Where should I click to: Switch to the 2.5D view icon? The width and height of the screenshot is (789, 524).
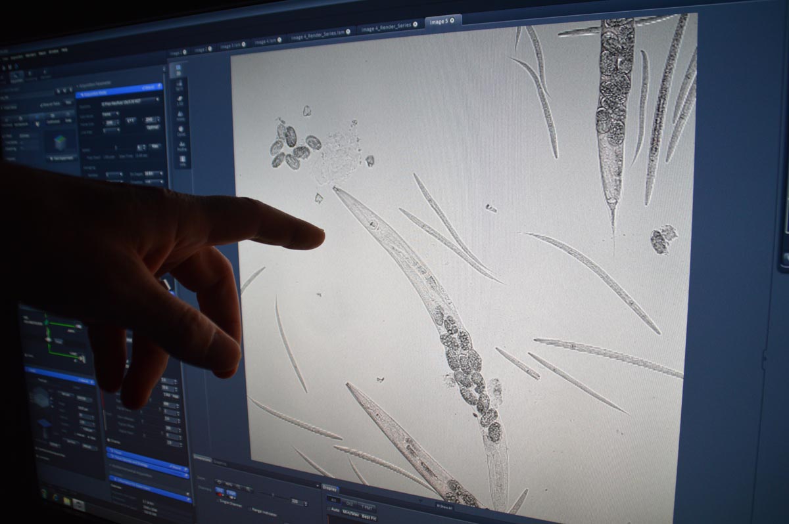pyautogui.click(x=180, y=100)
